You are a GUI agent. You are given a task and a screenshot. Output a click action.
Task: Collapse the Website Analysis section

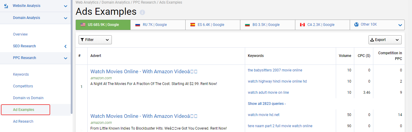(x=66, y=6)
